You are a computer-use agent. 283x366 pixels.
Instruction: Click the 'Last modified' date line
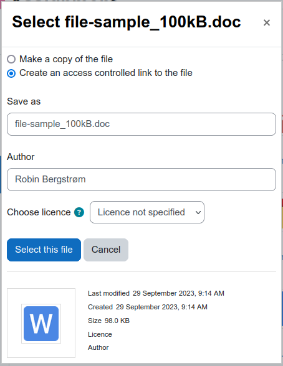156,293
